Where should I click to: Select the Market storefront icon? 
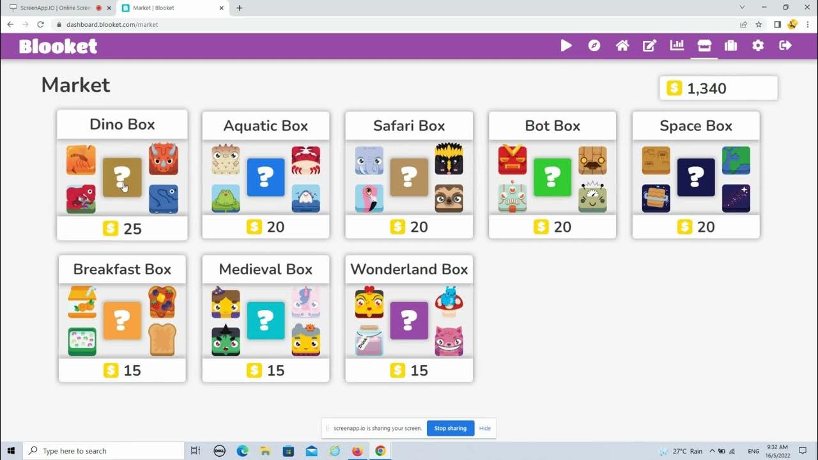click(704, 45)
